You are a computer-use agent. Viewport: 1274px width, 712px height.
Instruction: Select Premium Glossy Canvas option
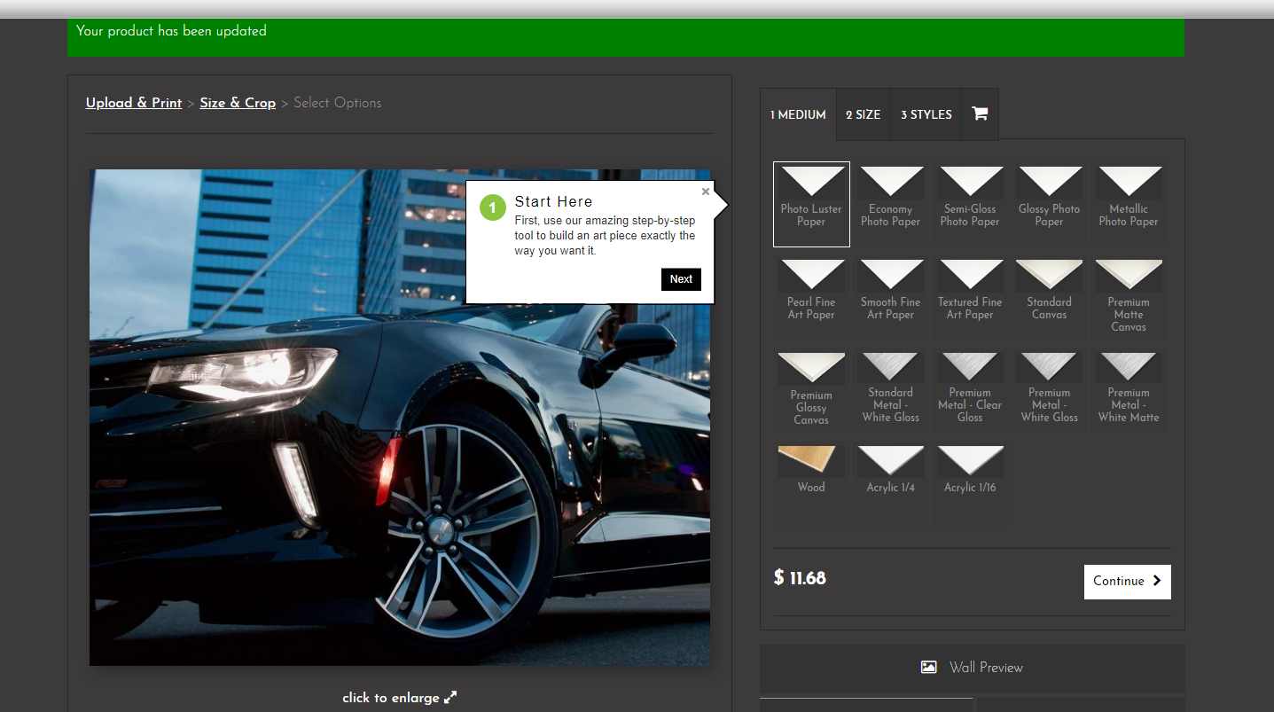pos(811,390)
